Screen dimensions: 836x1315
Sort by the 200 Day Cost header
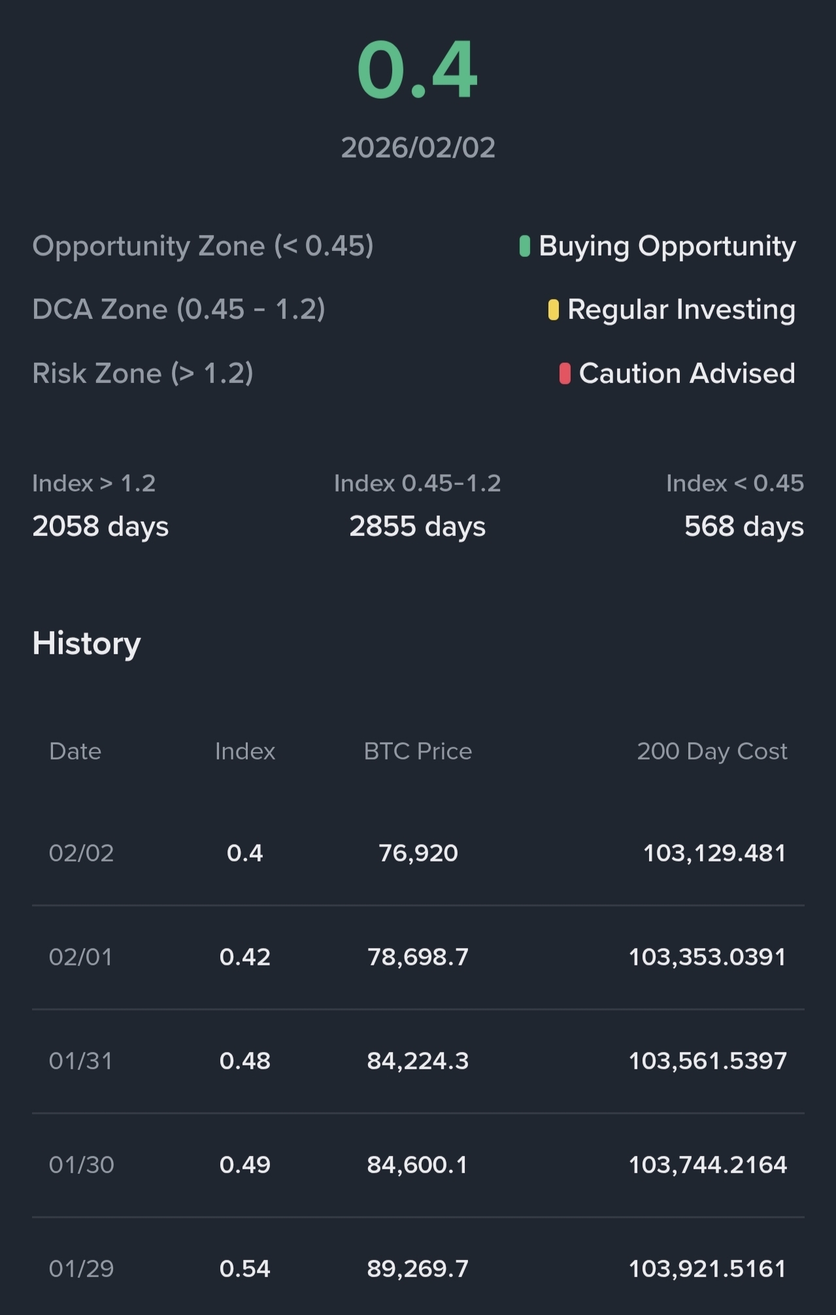(712, 752)
